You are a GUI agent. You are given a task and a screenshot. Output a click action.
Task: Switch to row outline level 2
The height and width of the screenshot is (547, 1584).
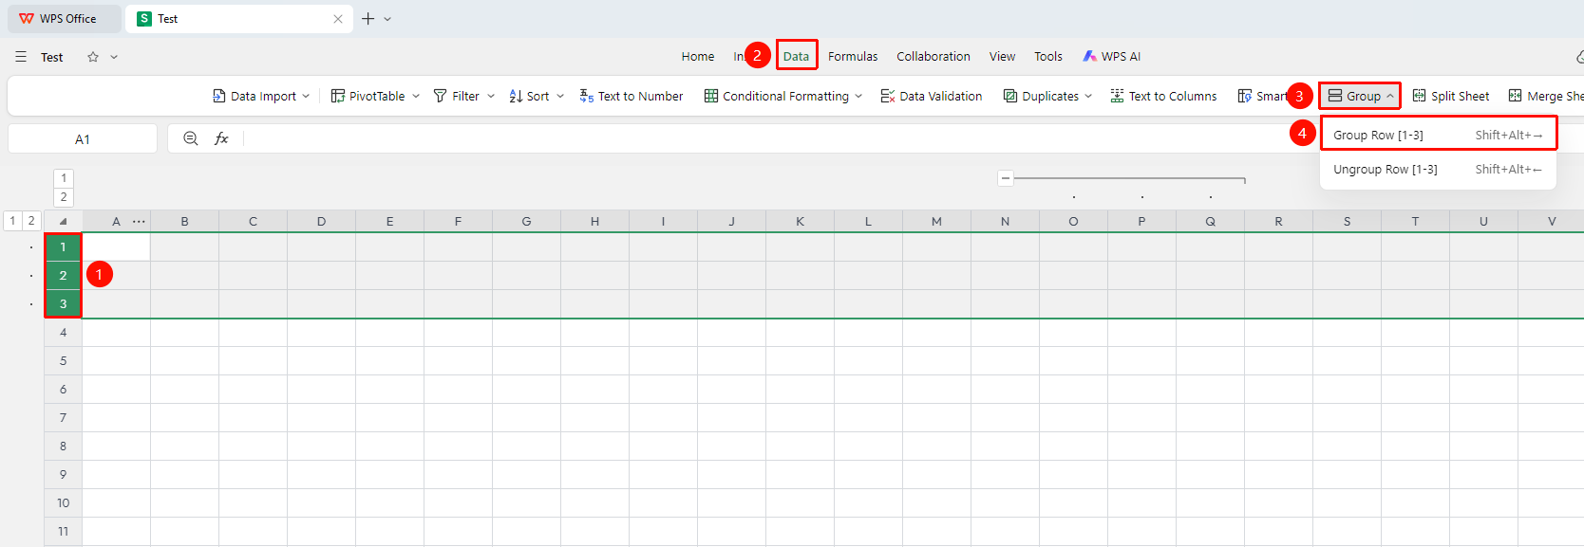tap(31, 221)
